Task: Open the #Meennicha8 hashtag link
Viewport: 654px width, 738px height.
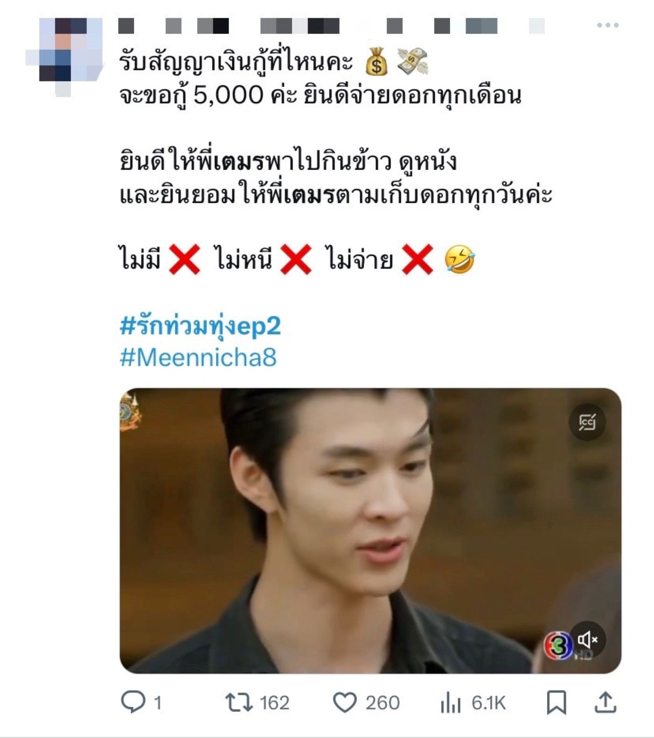Action: tap(198, 357)
